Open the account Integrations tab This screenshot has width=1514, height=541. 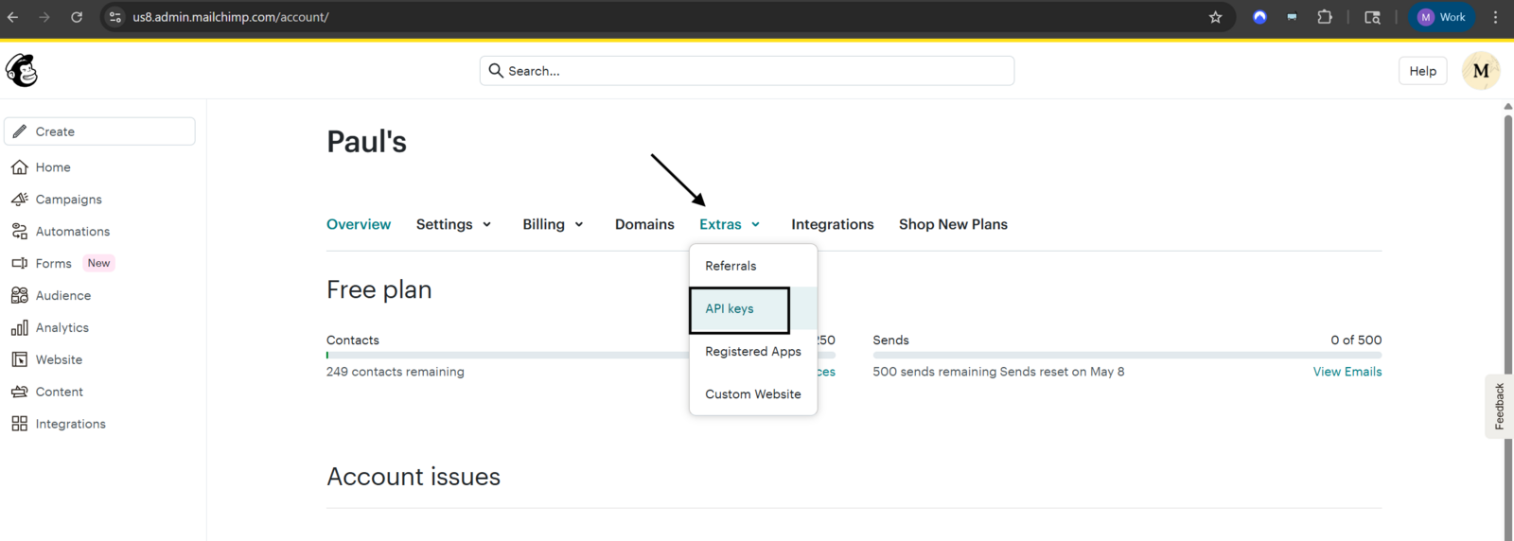tap(833, 224)
